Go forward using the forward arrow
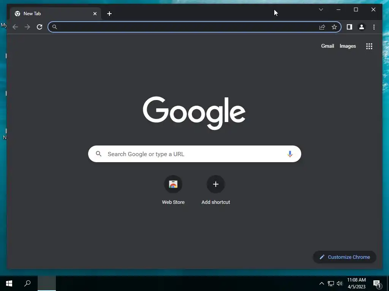The height and width of the screenshot is (291, 389). 27,27
